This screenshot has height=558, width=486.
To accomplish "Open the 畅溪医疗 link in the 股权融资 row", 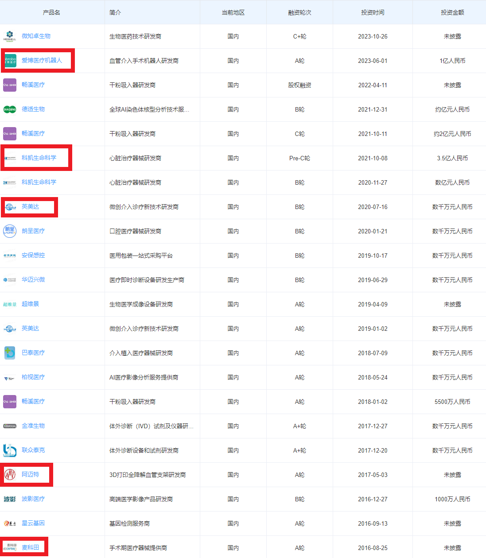I will (33, 85).
